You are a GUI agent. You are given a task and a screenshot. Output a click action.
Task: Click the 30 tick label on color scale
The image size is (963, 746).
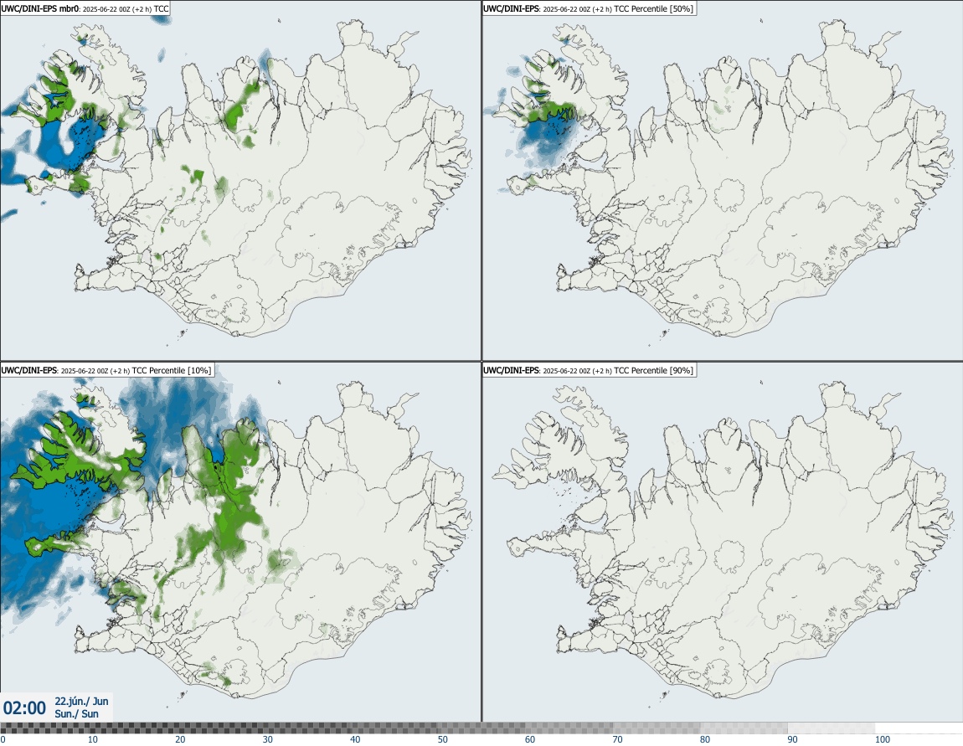[268, 740]
